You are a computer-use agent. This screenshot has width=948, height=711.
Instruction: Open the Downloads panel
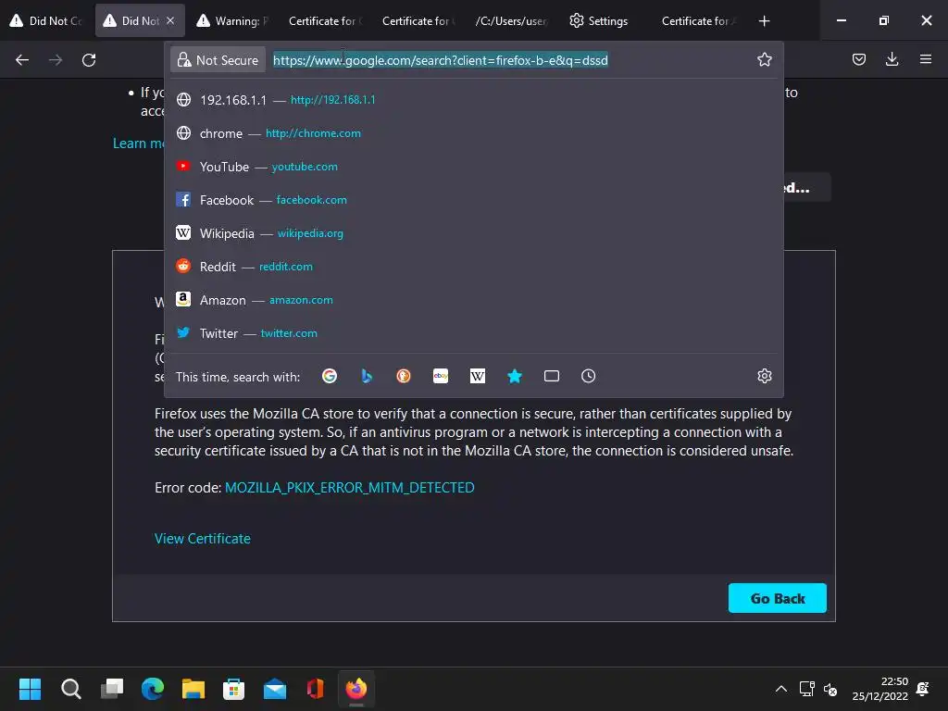click(892, 59)
